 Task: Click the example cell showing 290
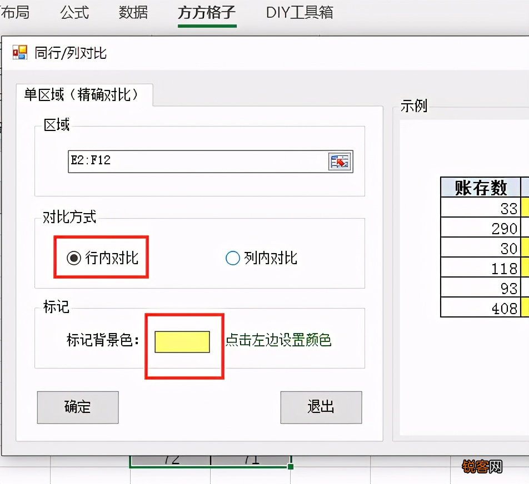point(481,227)
